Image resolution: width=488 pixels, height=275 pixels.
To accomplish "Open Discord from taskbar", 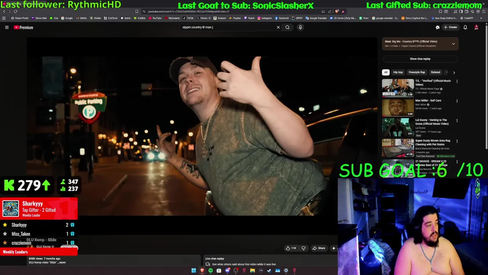I will [227, 271].
